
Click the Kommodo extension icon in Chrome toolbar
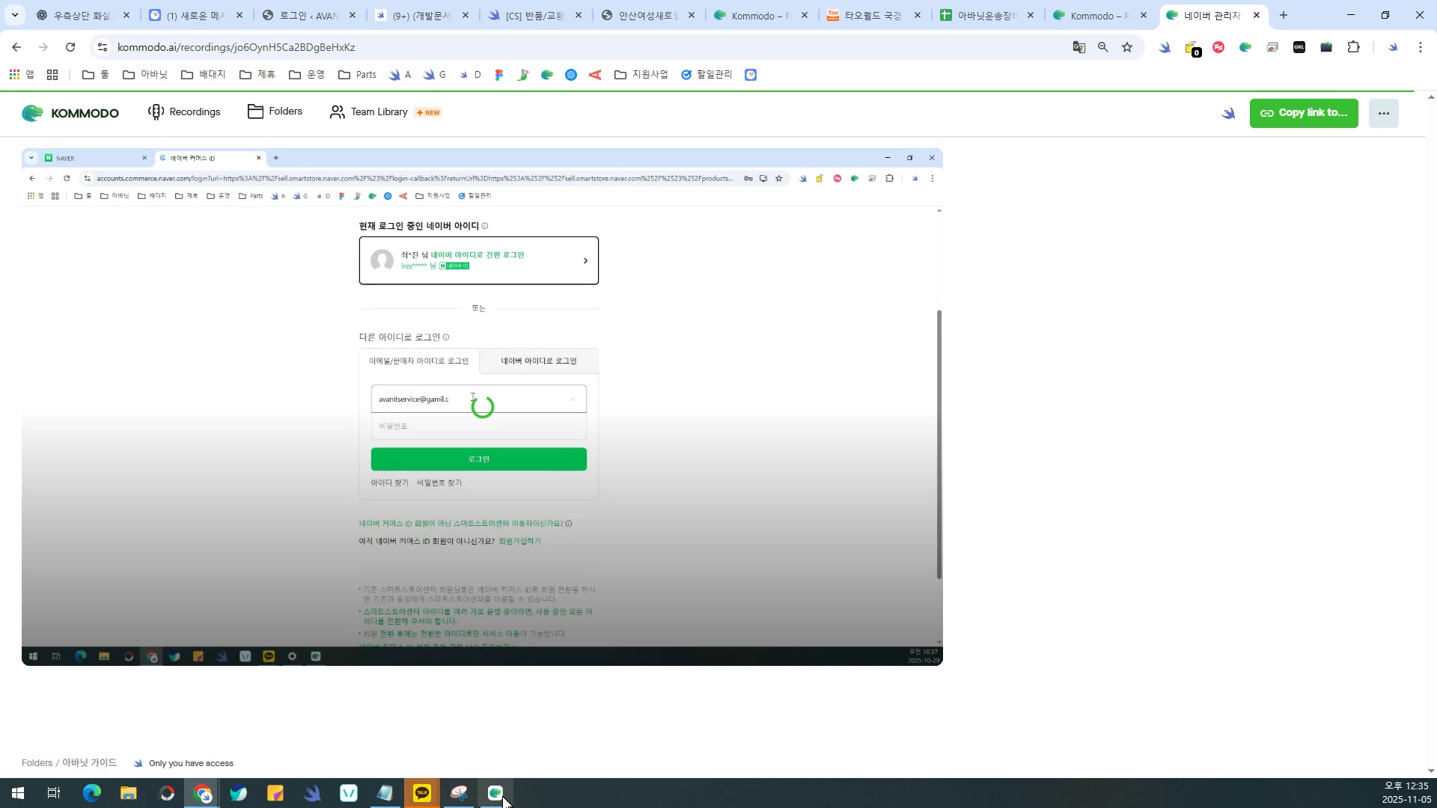tap(1245, 47)
